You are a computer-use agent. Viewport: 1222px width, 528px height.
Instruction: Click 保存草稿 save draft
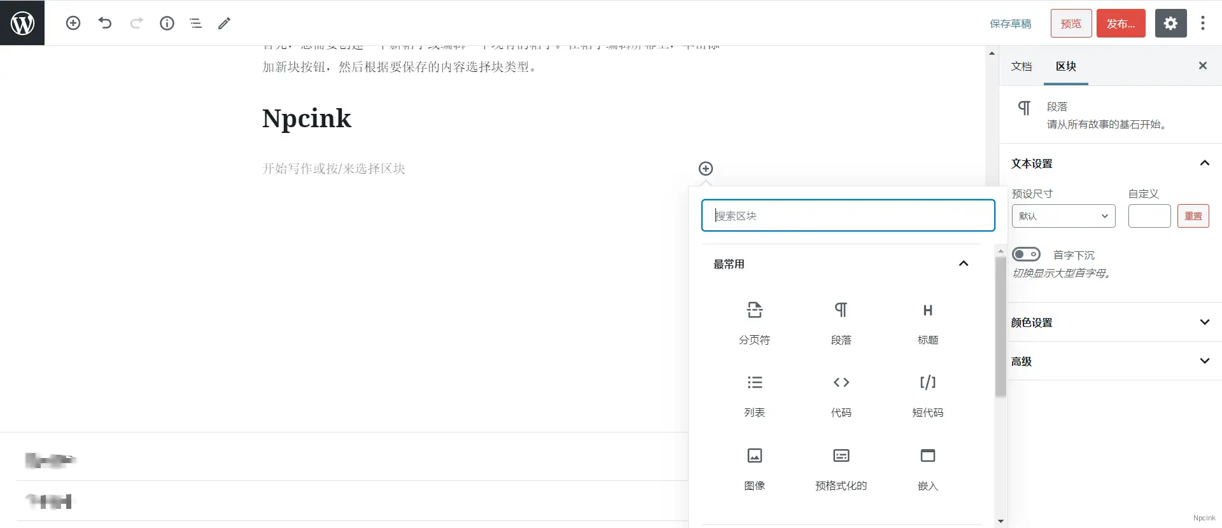[x=1010, y=24]
